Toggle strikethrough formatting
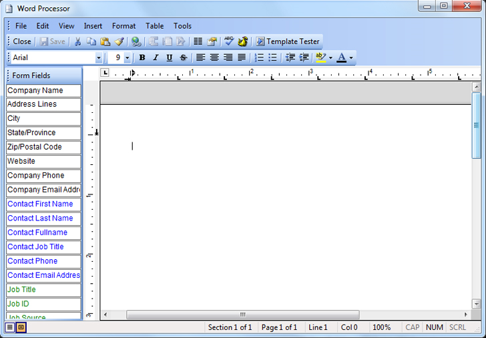The image size is (486, 338). tap(183, 57)
